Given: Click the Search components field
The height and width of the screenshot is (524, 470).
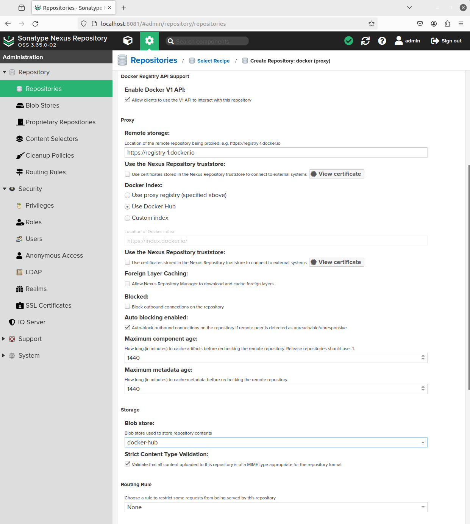Looking at the screenshot, I should [207, 41].
